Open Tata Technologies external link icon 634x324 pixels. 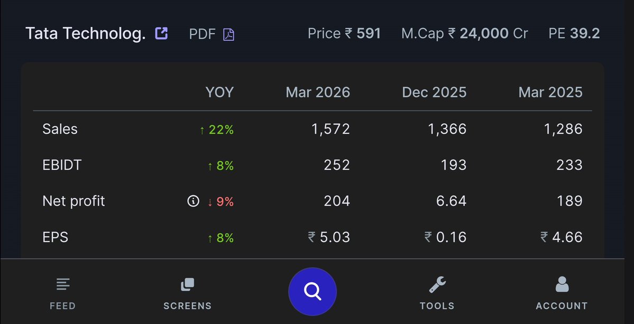pos(161,33)
